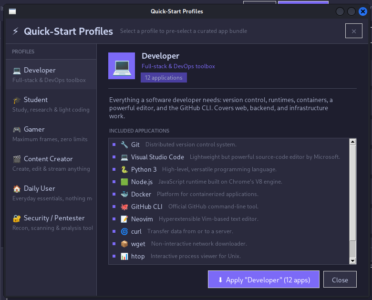Click the curl entry name
372x300 pixels.
pos(136,231)
